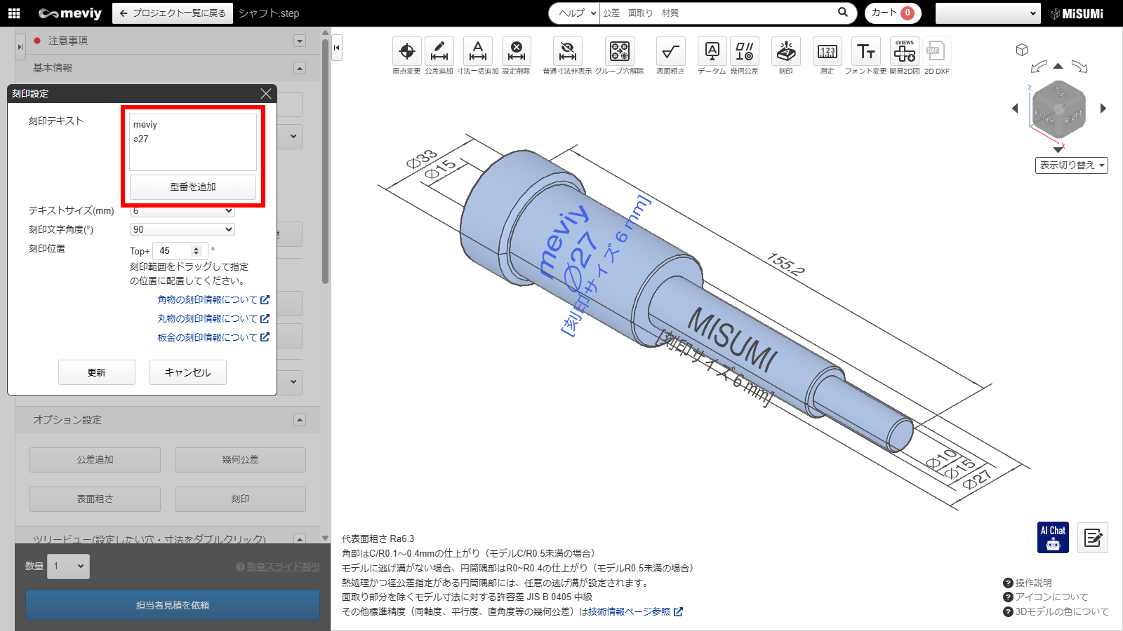
Task: Select the datum (データム) tool icon
Action: (x=712, y=52)
